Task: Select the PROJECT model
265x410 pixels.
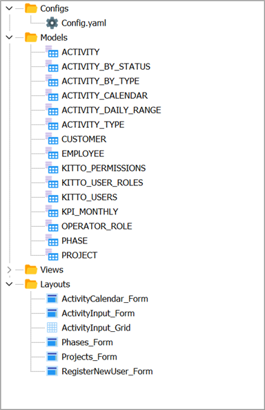Action: pos(79,255)
